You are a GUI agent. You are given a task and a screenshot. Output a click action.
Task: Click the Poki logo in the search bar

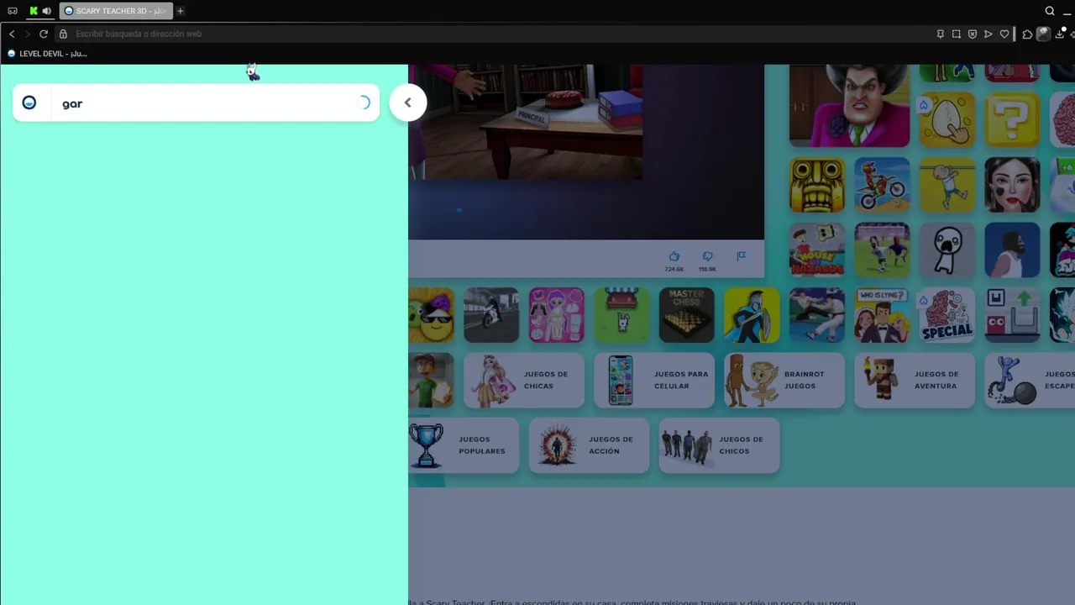click(29, 103)
